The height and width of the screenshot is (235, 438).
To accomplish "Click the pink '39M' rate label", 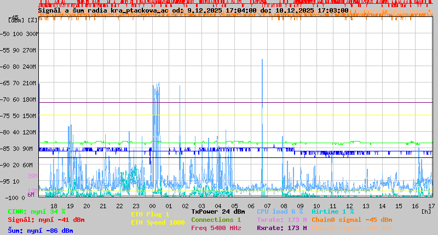I will [32, 176].
